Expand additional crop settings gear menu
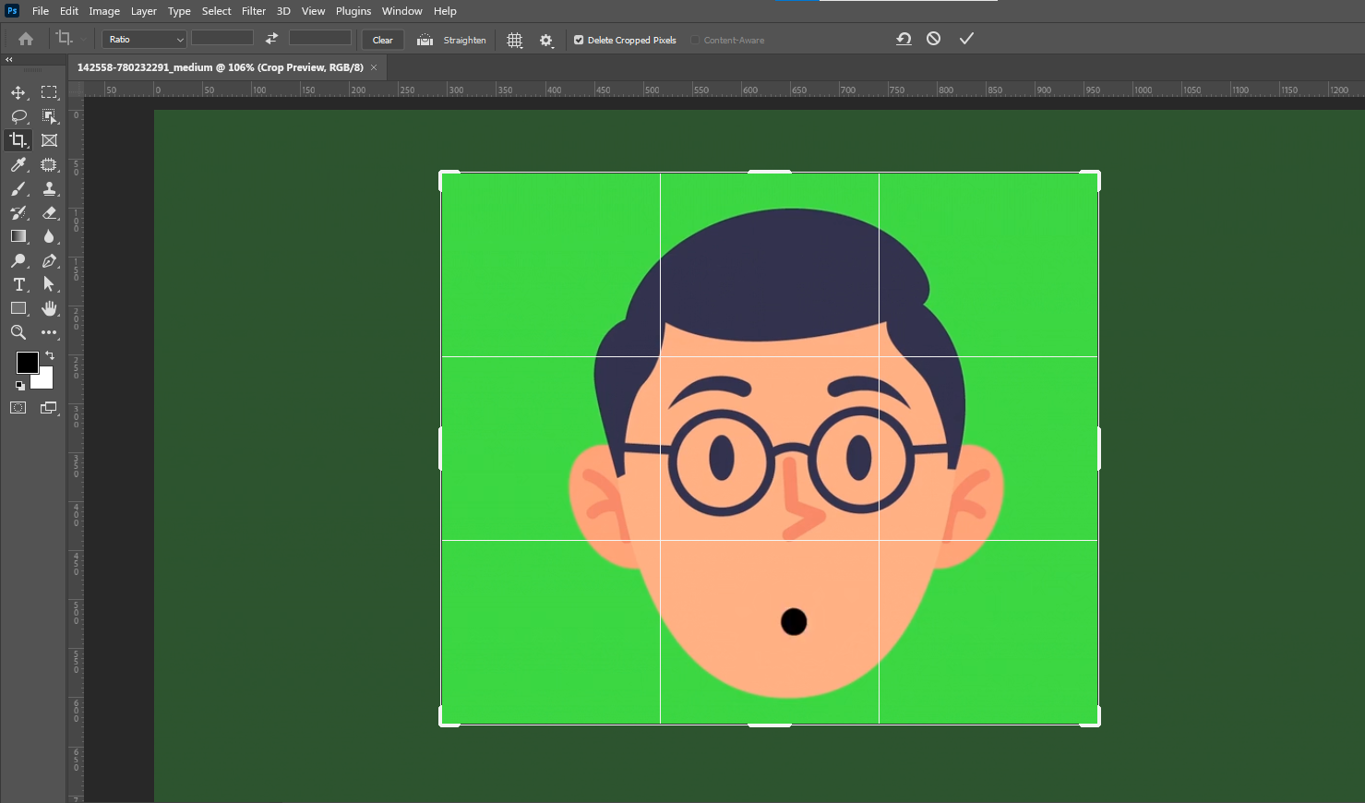This screenshot has width=1365, height=803. click(x=546, y=40)
